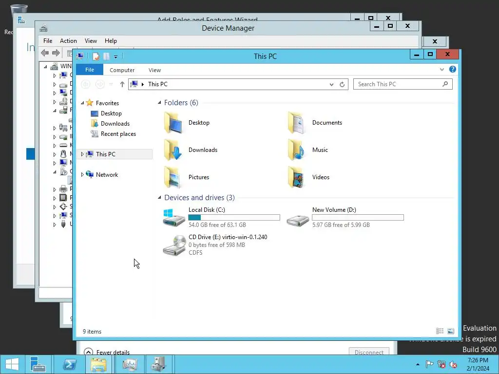
Task: Refresh the This PC location
Action: [342, 84]
